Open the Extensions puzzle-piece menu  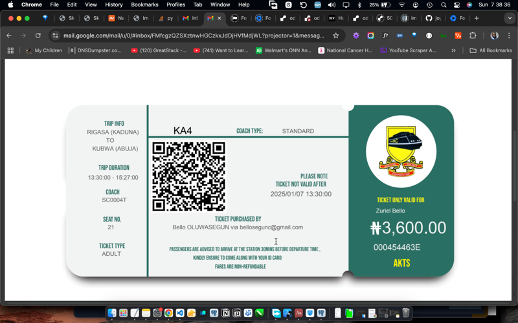point(473,36)
